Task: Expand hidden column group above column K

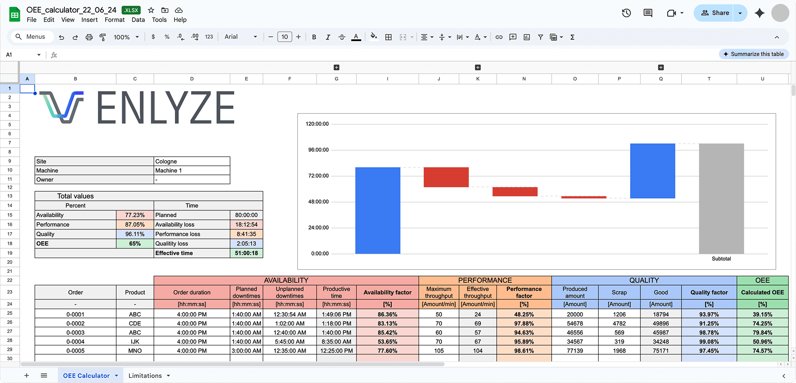Action: coord(478,67)
